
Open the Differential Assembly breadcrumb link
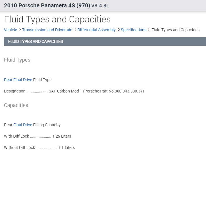pos(96,30)
